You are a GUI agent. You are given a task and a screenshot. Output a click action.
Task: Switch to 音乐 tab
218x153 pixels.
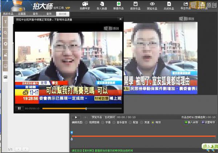tap(35, 14)
